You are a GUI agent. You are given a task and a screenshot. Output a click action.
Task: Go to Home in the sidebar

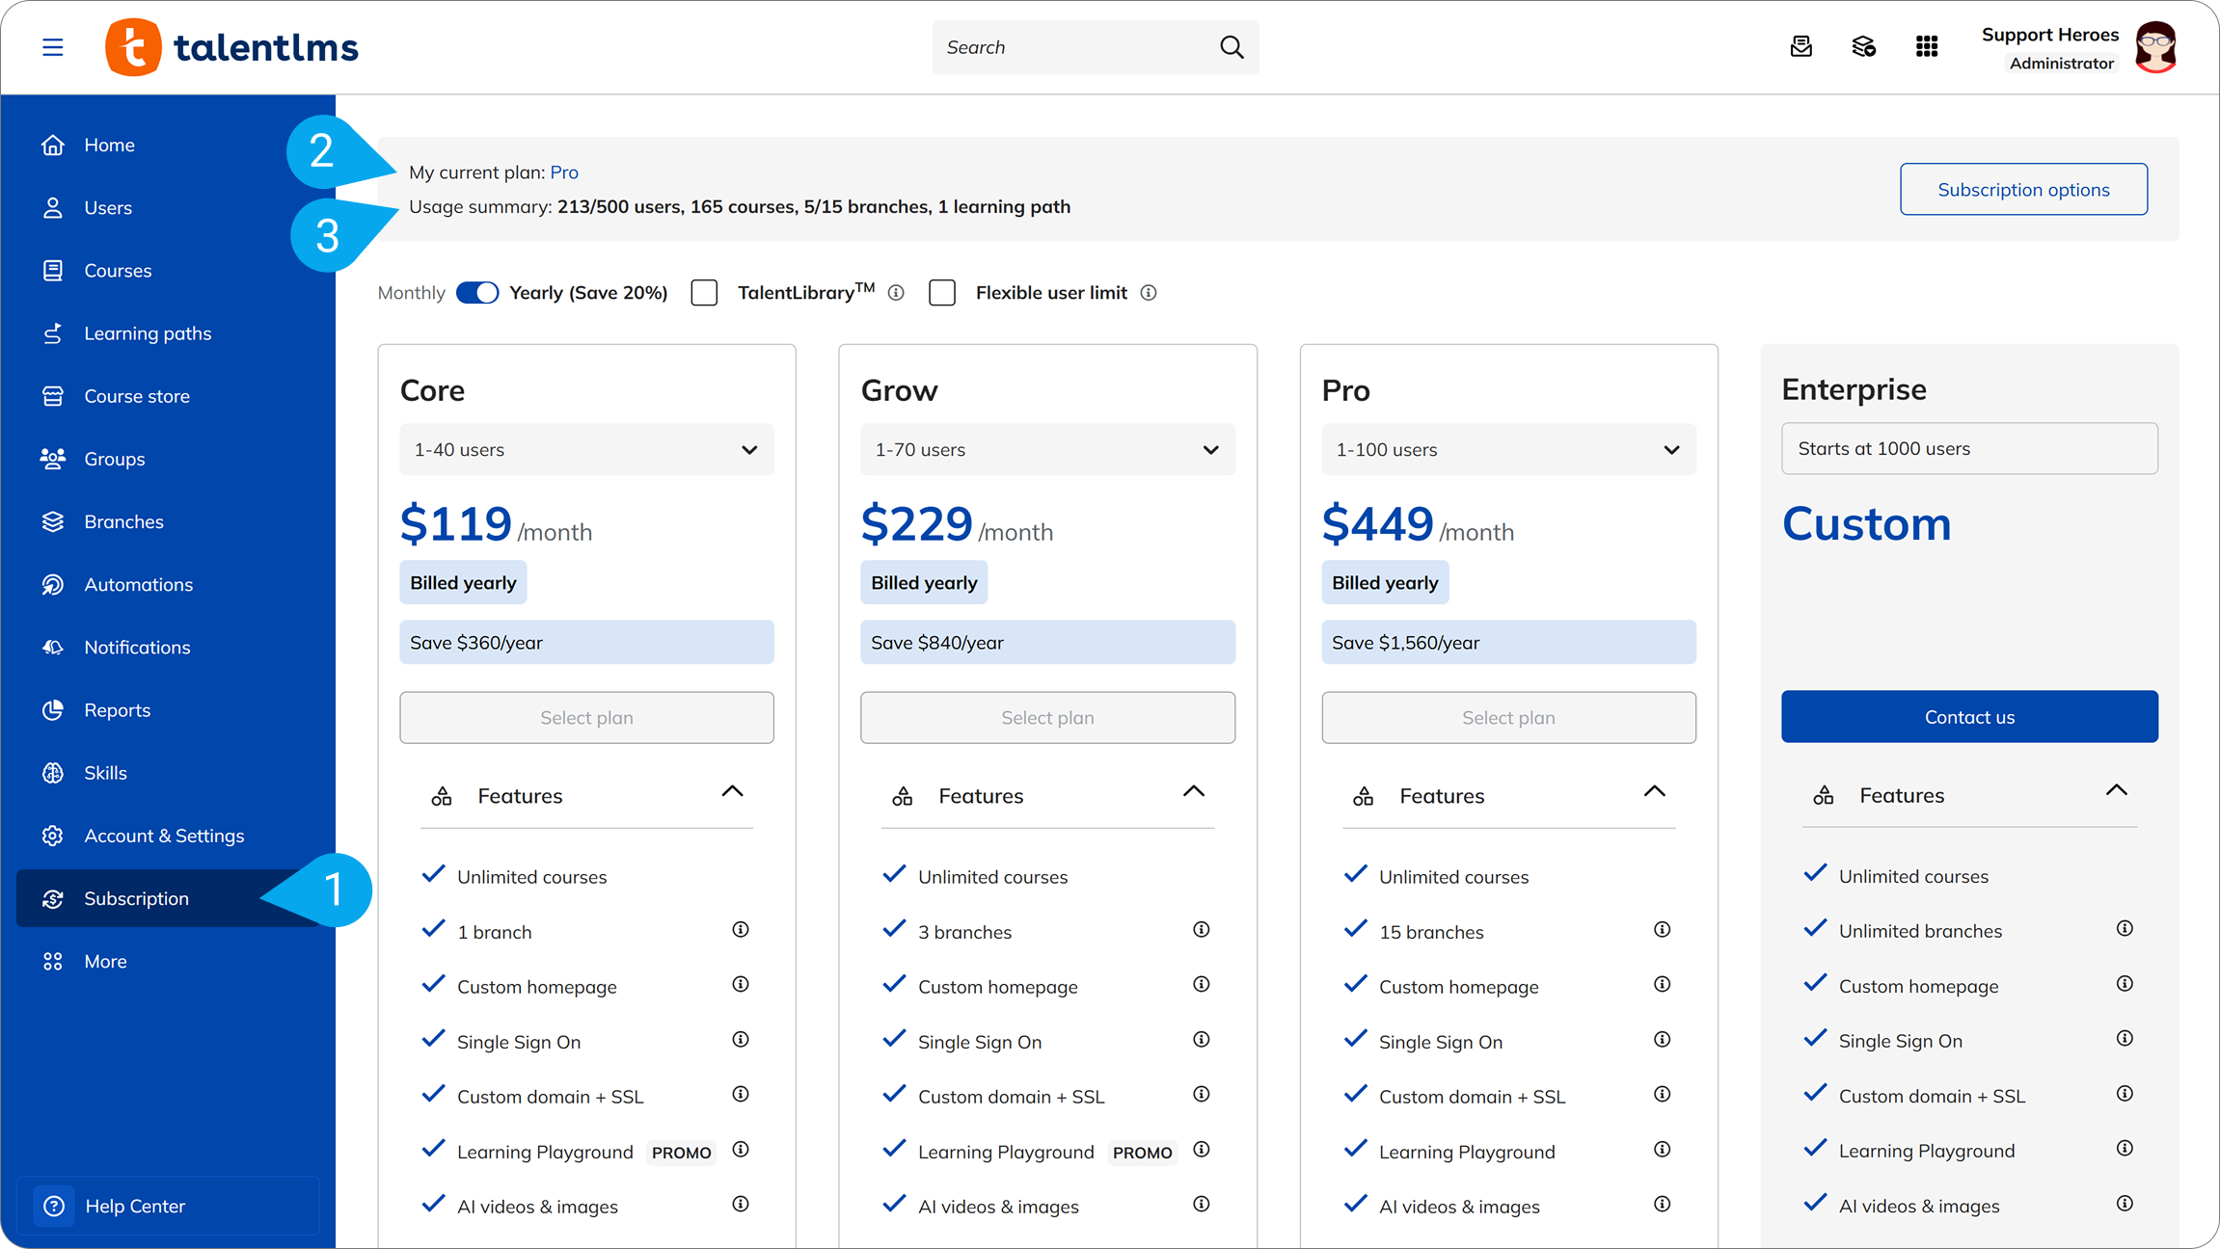(168, 145)
